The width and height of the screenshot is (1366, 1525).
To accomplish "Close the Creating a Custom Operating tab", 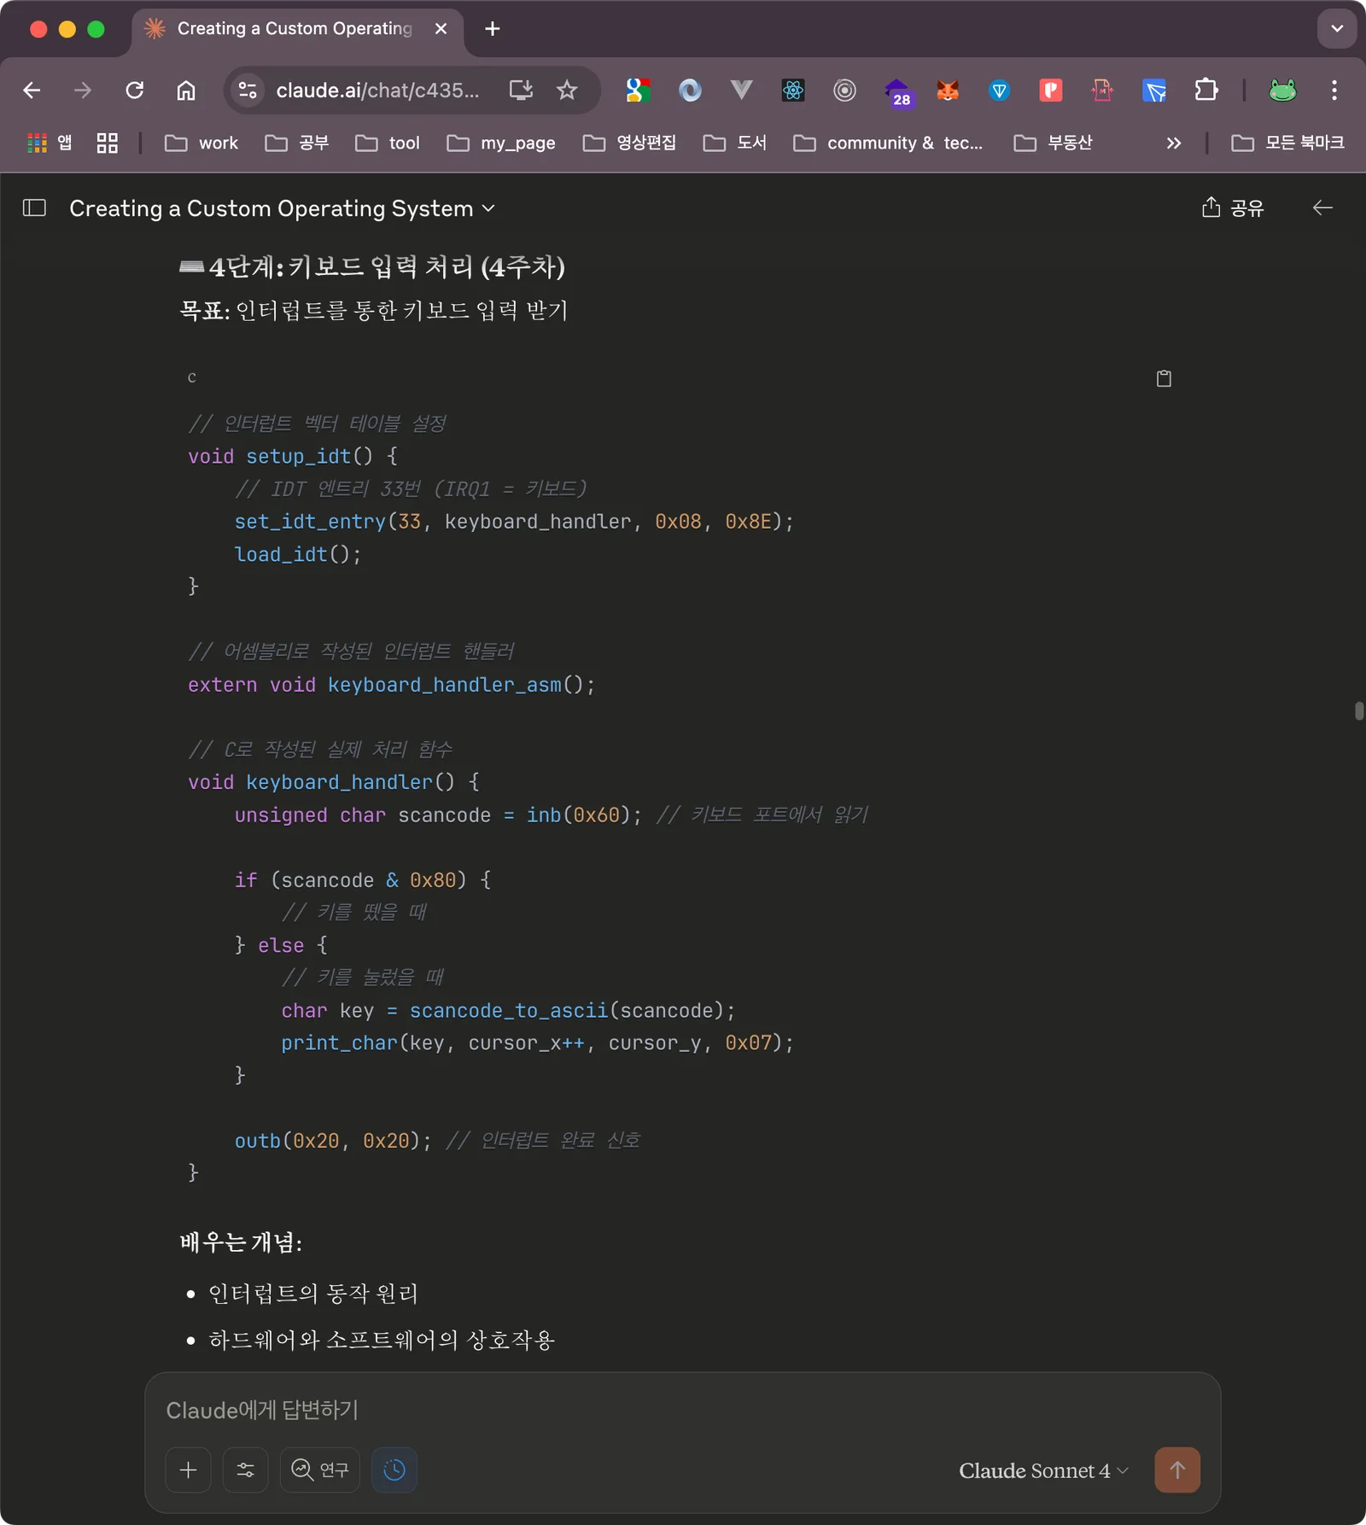I will coord(441,29).
